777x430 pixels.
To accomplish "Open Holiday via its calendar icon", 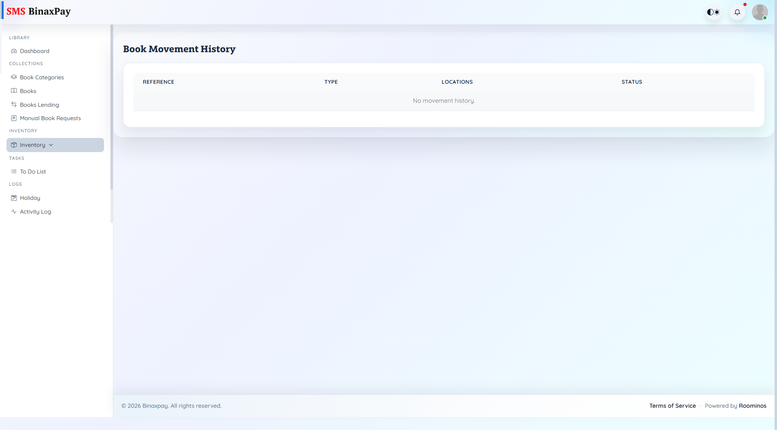I will click(13, 197).
